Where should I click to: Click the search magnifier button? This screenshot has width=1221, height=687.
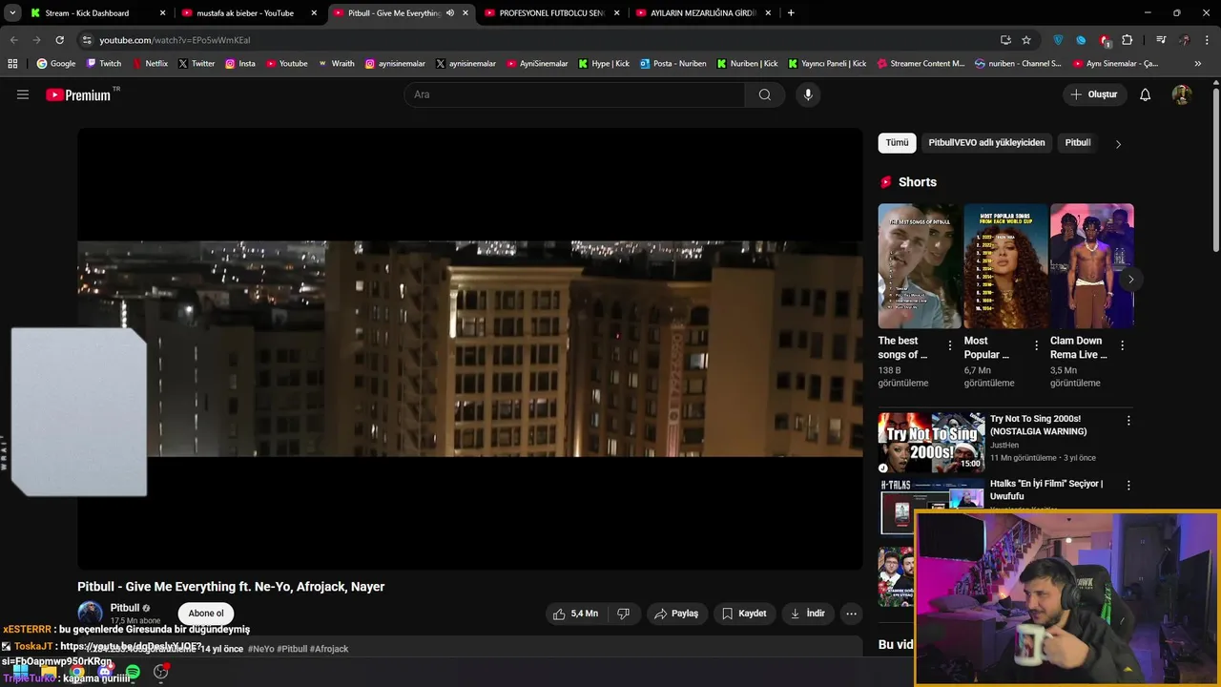click(764, 94)
